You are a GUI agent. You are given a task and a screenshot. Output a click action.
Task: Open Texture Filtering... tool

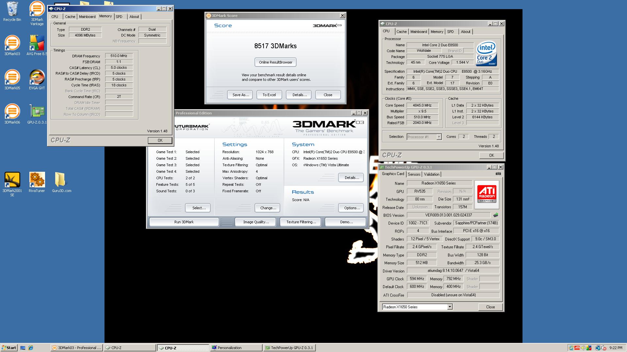(300, 222)
